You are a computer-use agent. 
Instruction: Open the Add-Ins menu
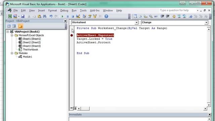95,10
